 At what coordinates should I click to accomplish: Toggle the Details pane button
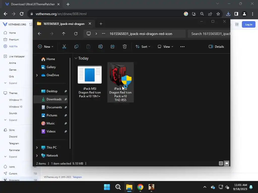coord(216,46)
